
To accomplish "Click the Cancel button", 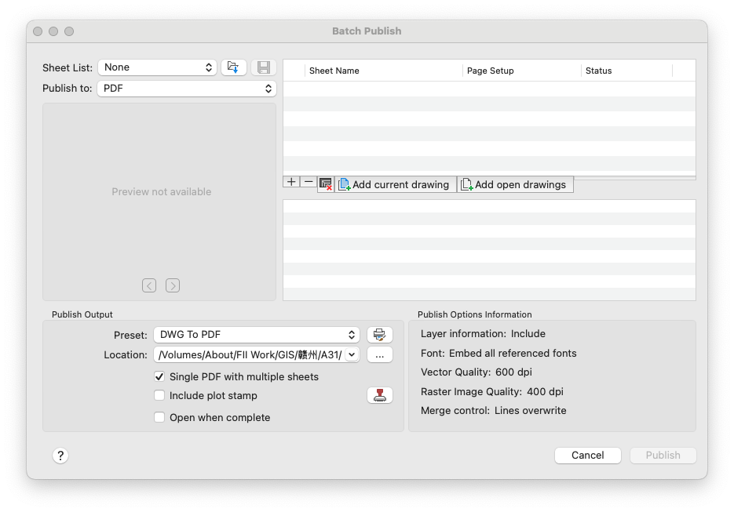I will 587,456.
